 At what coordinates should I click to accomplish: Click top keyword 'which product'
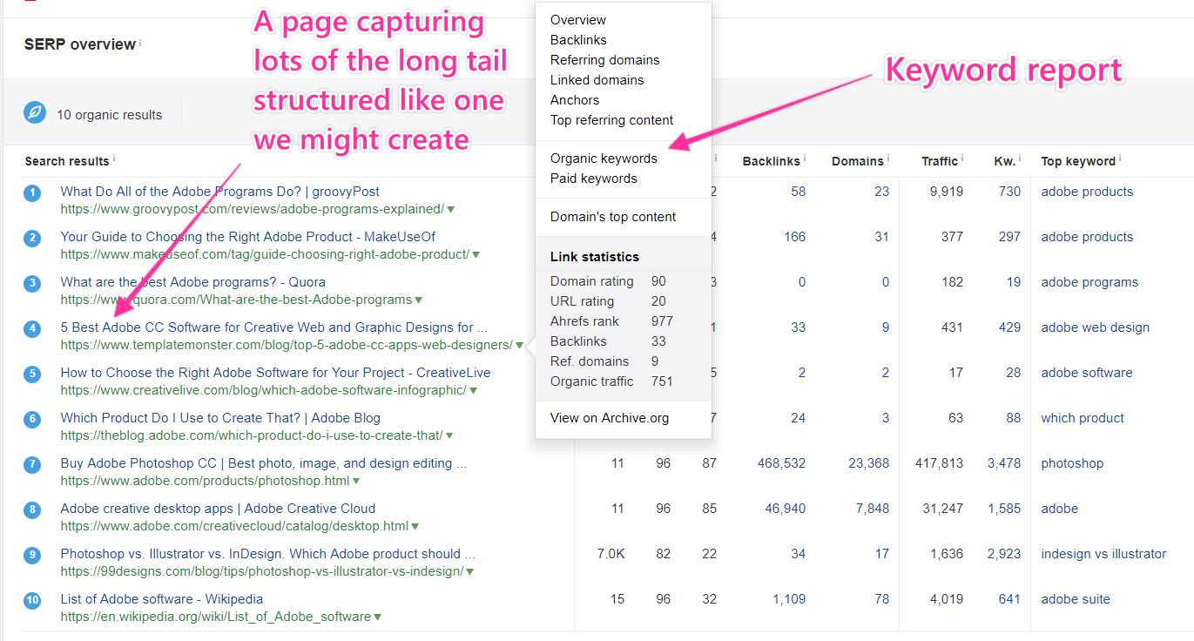1083,418
